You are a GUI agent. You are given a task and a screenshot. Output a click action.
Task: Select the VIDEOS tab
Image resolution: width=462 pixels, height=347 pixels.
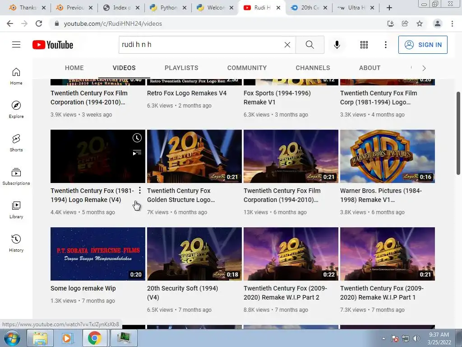coord(124,68)
